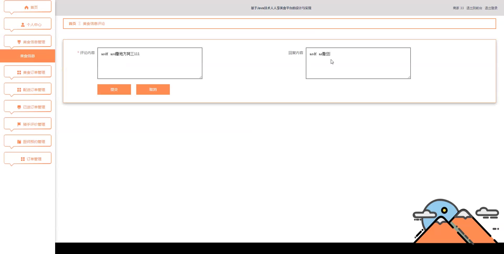Expand the 厨师预约管理 menu

pyautogui.click(x=28, y=141)
